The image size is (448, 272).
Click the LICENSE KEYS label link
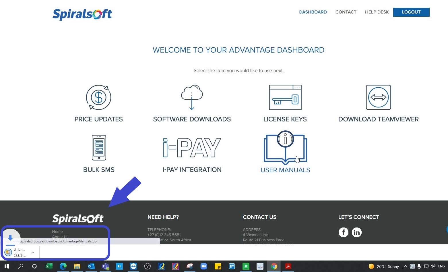tap(285, 119)
